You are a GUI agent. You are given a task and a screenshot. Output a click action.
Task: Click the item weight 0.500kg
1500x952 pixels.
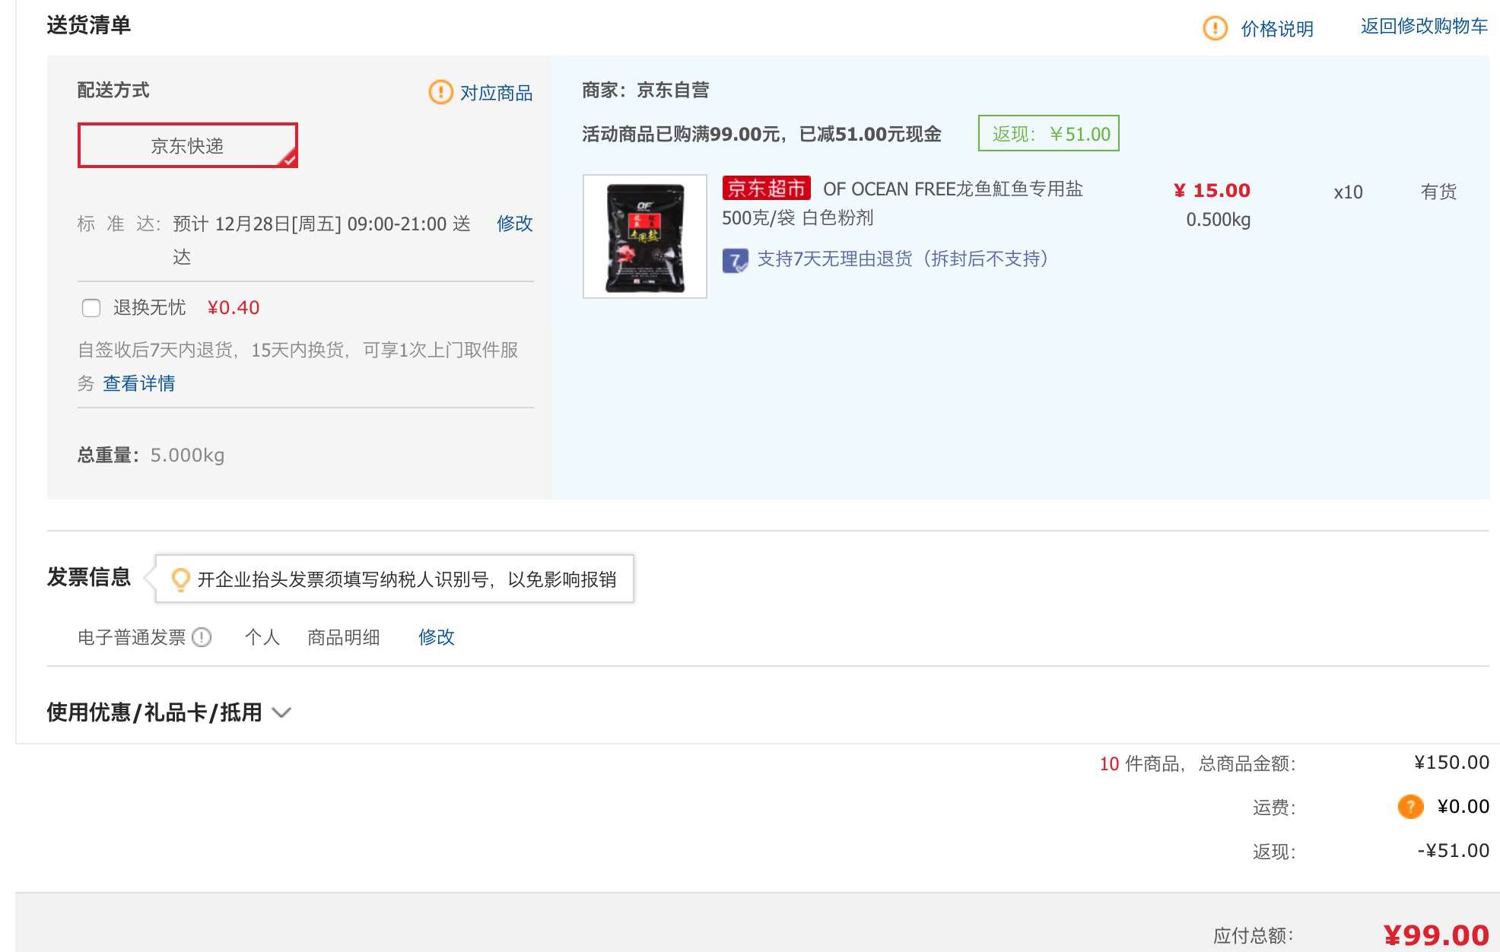[1218, 221]
